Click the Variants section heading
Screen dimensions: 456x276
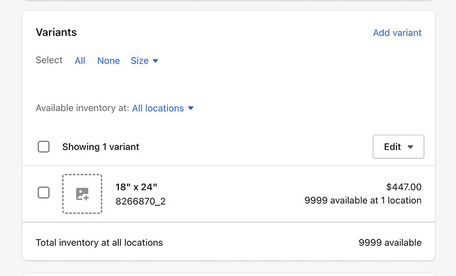(56, 32)
